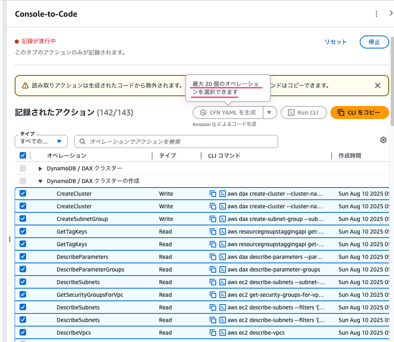
Task: Check the DynamoDB / DAX クラスター group checkbox
Action: [x=23, y=168]
